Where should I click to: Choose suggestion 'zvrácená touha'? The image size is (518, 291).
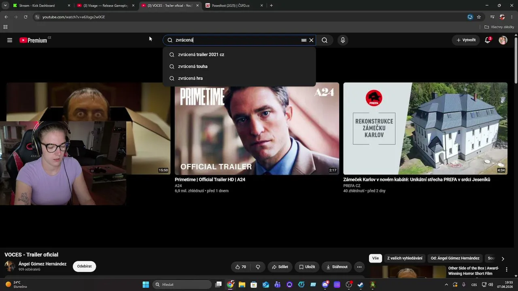pos(239,66)
